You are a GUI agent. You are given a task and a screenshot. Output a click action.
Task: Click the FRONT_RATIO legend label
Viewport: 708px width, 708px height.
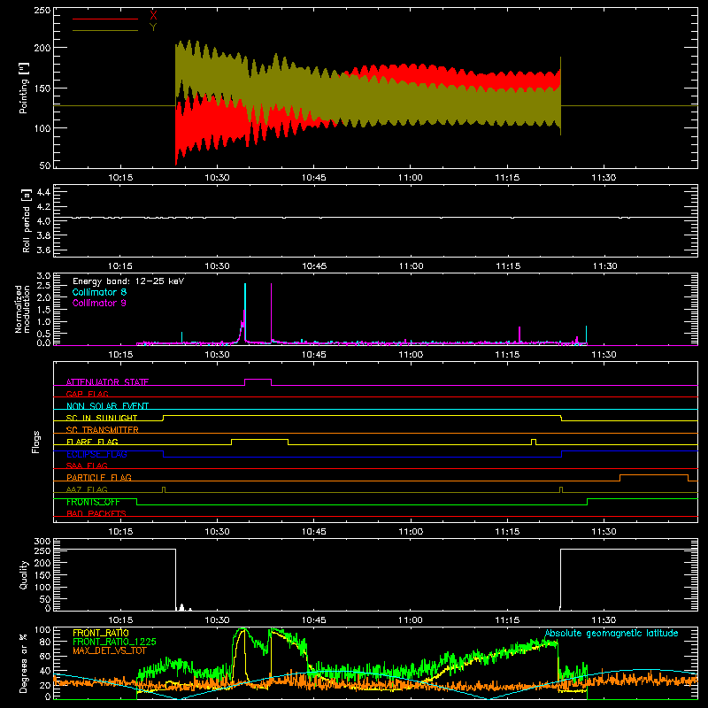101,633
